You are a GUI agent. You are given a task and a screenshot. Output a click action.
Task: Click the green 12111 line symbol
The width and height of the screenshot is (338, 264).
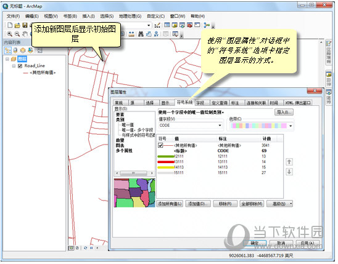point(165,156)
